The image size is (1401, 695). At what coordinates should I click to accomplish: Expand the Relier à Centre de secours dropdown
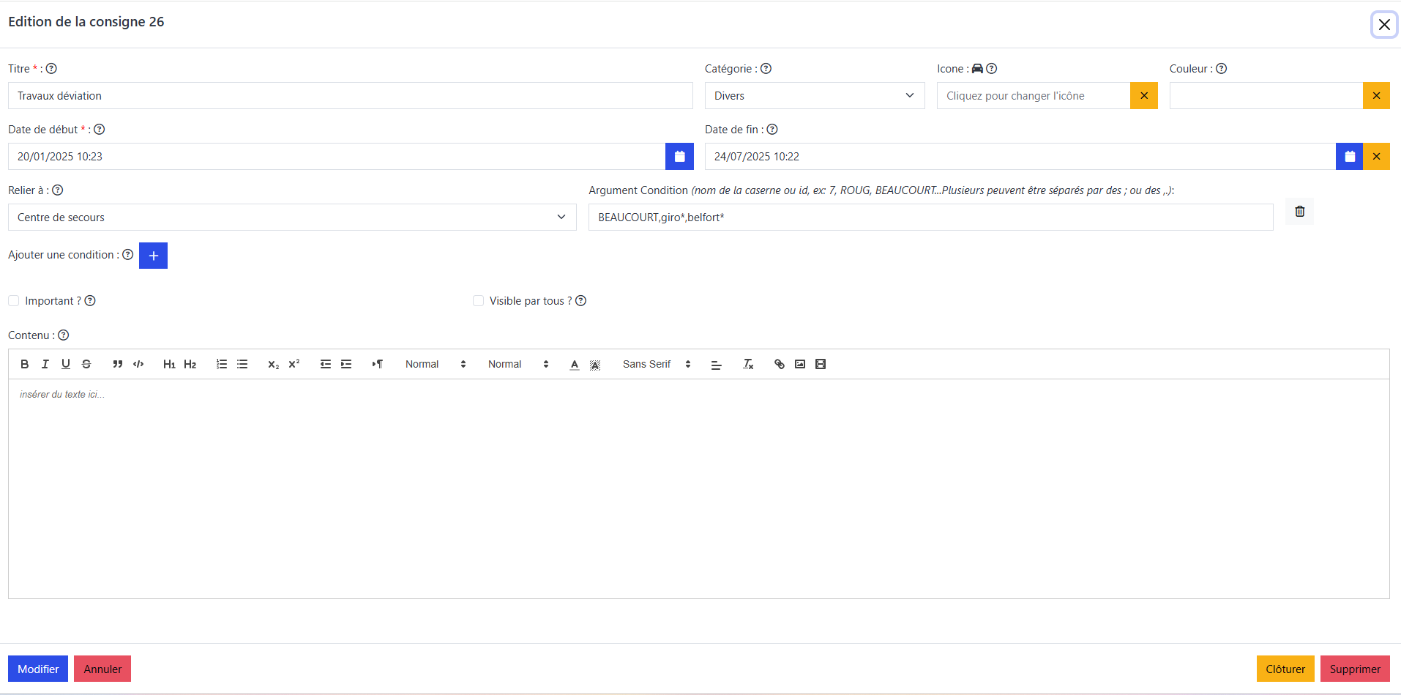291,218
